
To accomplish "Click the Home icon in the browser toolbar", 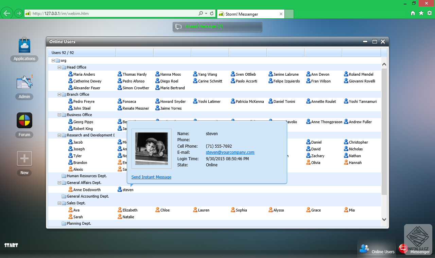I will [413, 13].
